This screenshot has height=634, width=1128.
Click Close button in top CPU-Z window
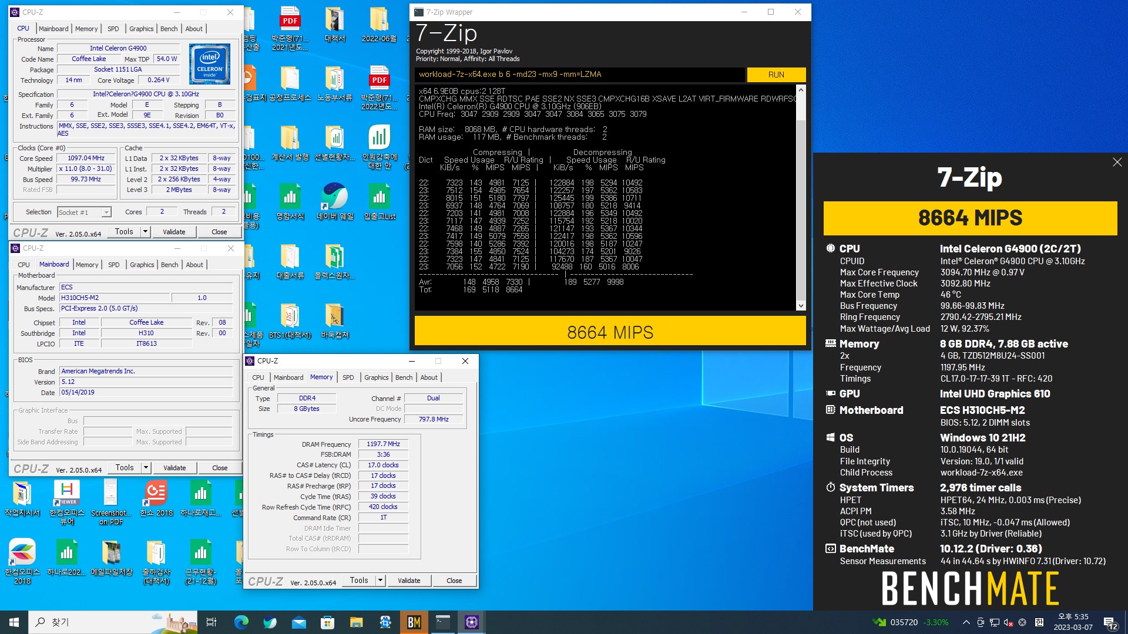coord(219,232)
